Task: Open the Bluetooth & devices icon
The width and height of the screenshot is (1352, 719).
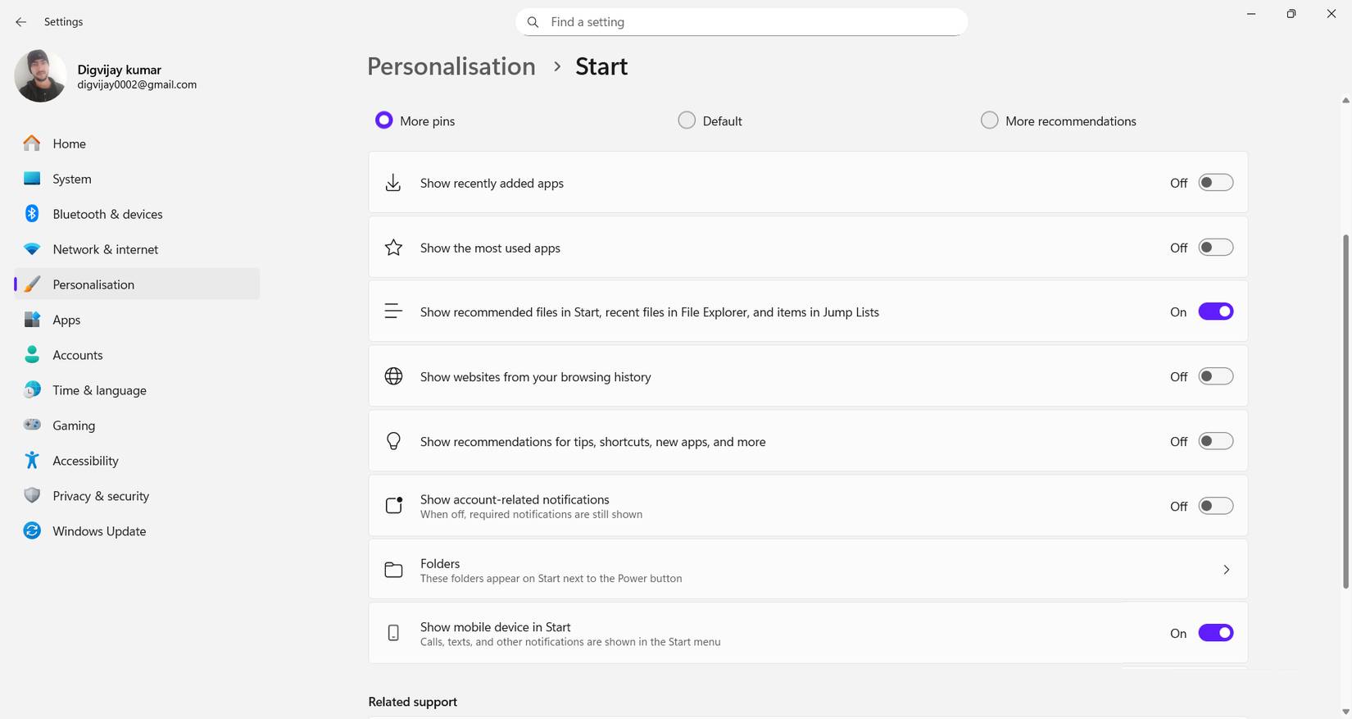Action: click(32, 214)
